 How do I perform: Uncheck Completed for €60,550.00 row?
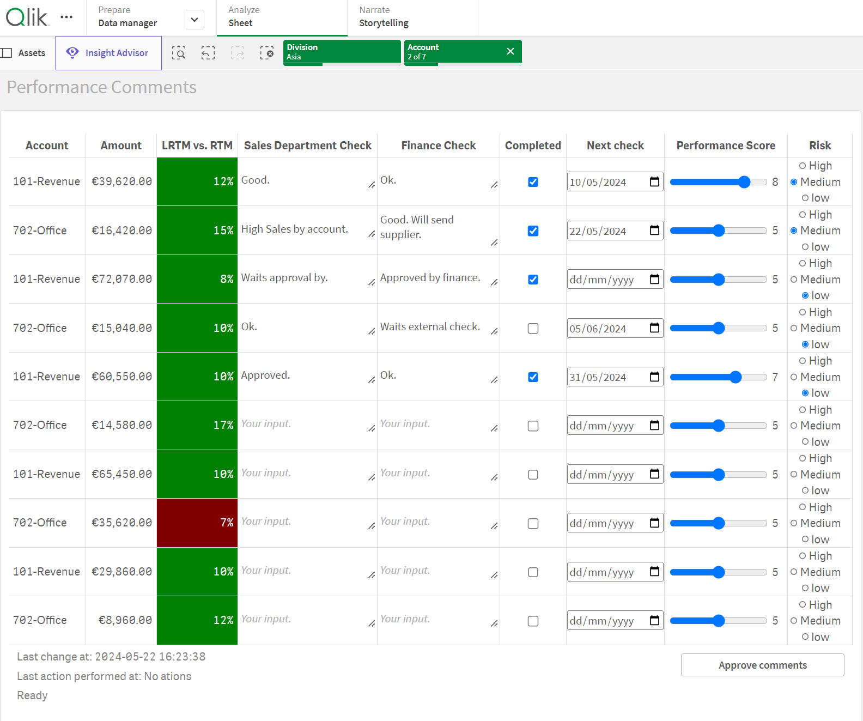click(533, 377)
